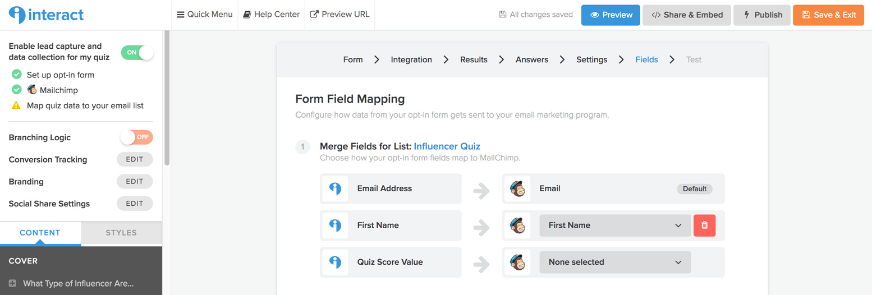
Task: Click the Mailchimp icon in Email row
Action: (x=517, y=188)
